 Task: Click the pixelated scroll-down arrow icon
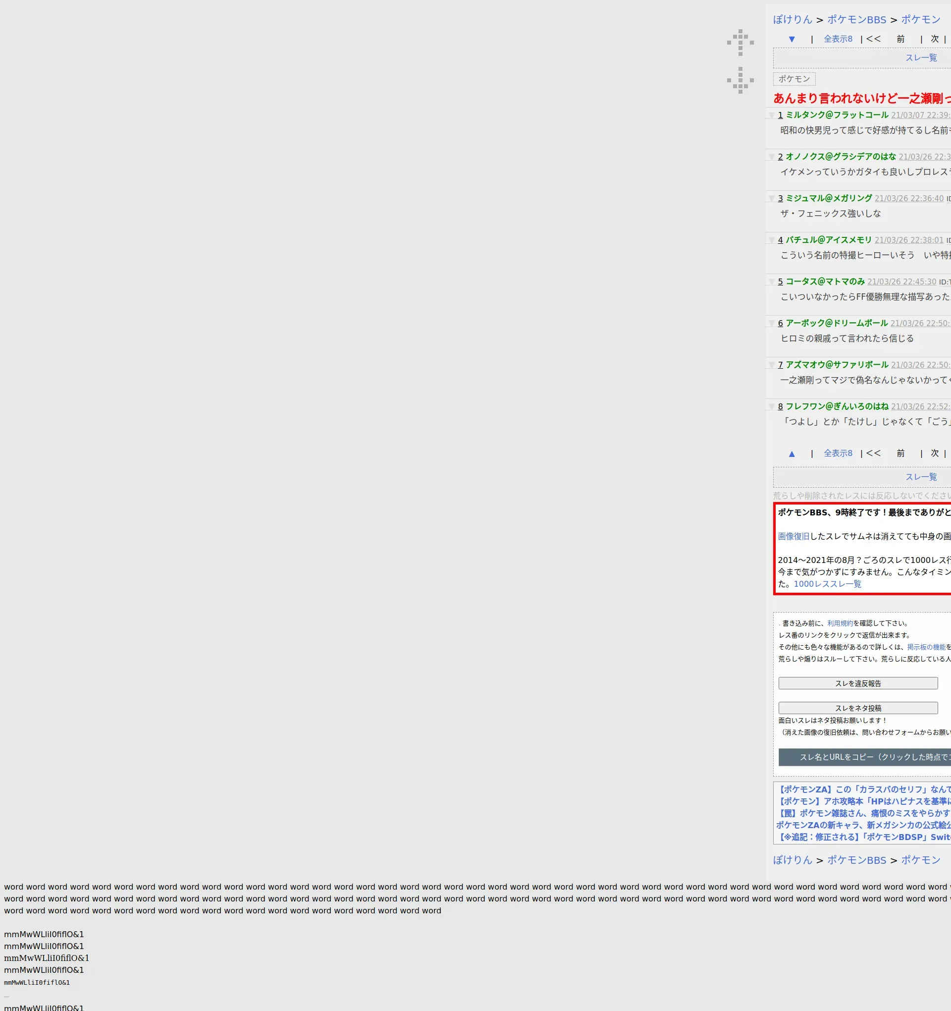(x=740, y=80)
